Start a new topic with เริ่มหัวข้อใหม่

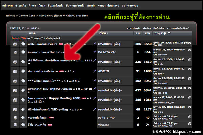pyautogui.click(x=159, y=28)
